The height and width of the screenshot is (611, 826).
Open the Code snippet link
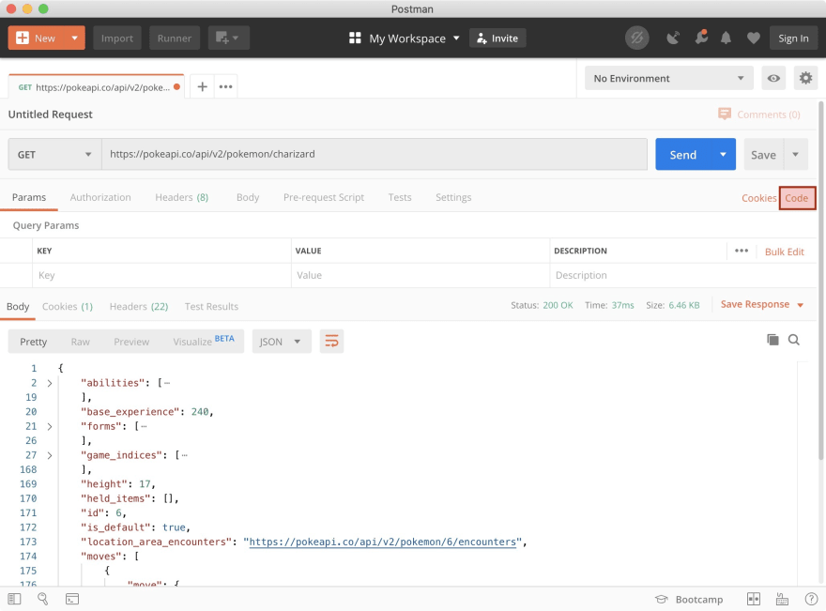[x=797, y=198]
